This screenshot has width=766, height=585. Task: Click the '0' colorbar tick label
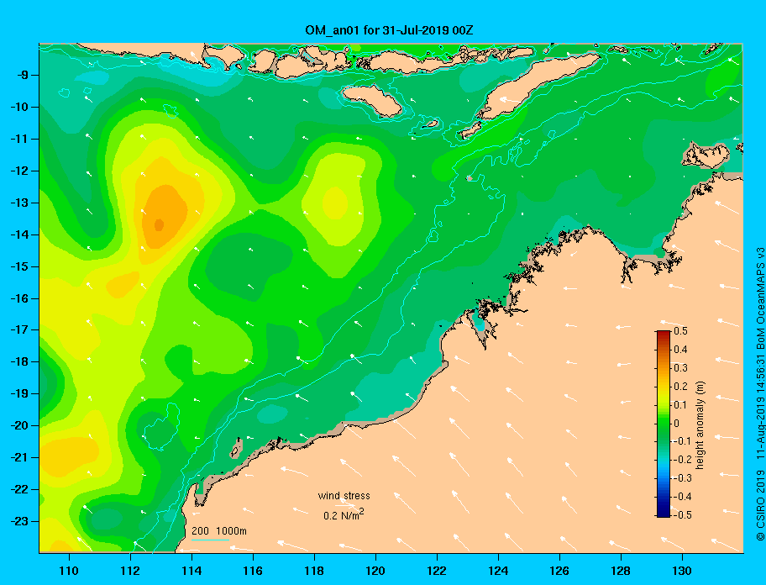coord(677,424)
